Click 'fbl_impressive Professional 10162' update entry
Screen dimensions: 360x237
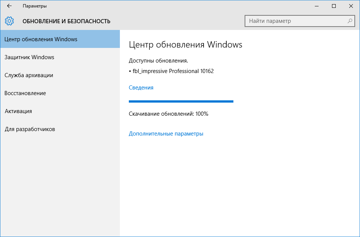pos(171,71)
